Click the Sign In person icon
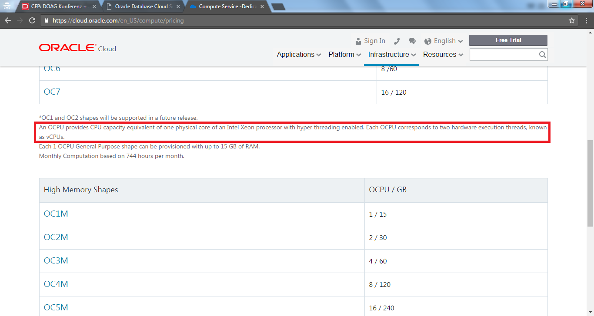The height and width of the screenshot is (316, 594). pos(357,40)
